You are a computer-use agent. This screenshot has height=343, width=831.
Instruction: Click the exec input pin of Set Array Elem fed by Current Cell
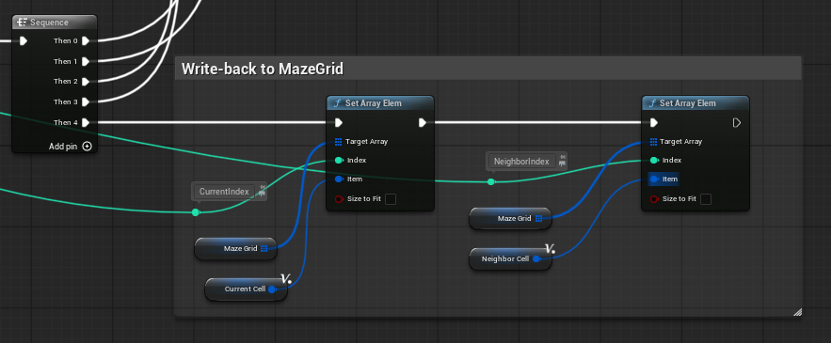pyautogui.click(x=339, y=123)
